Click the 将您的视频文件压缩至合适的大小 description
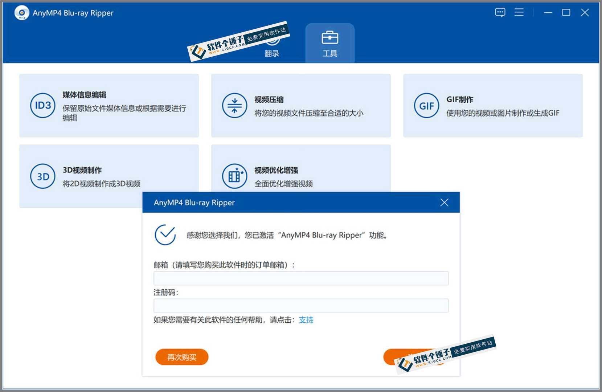The height and width of the screenshot is (392, 602). pyautogui.click(x=309, y=113)
